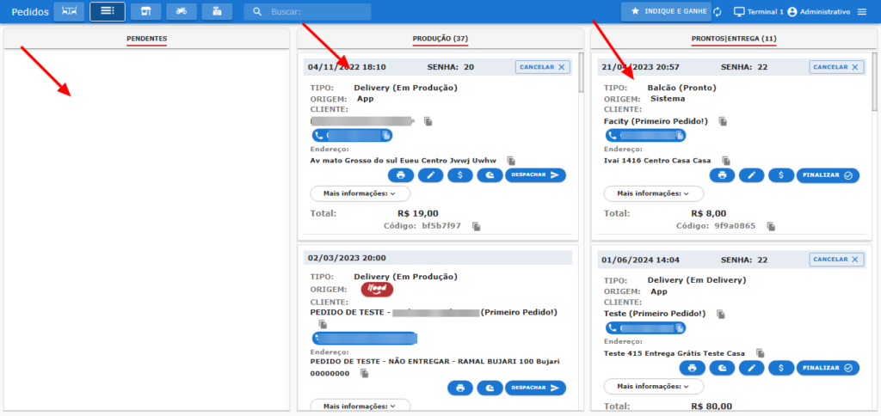Select the Pendentes column header
Image resolution: width=881 pixels, height=416 pixels.
click(x=146, y=39)
